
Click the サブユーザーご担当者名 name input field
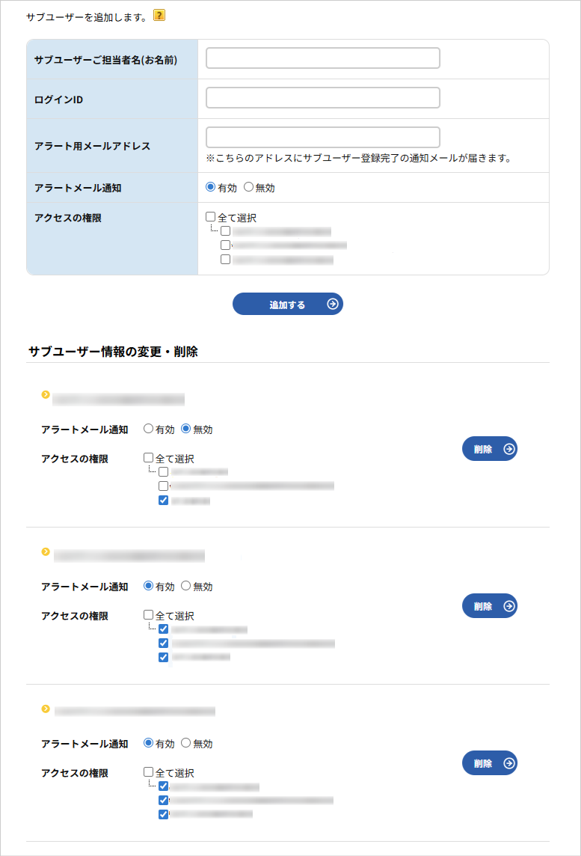click(322, 58)
